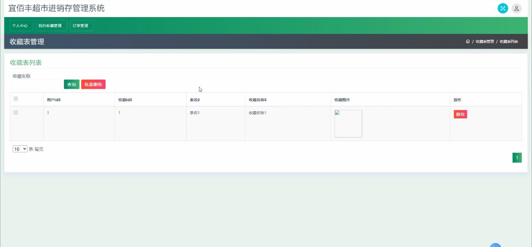532x247 pixels.
Task: Select the 表名1 table cell
Action: 216,123
